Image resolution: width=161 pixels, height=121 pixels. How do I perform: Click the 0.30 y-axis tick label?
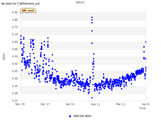click(15, 93)
